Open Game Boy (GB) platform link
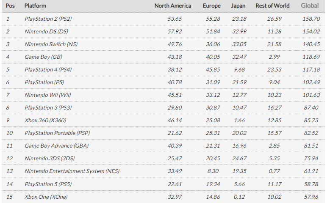Viewport: 330px width, 203px height. [43, 57]
